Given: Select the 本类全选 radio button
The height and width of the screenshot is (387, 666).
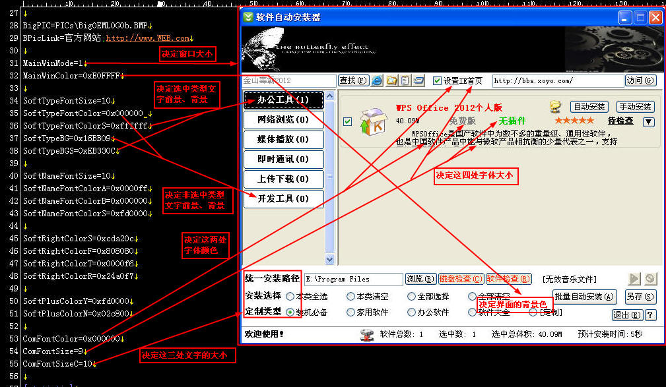Looking at the screenshot, I should pos(290,296).
